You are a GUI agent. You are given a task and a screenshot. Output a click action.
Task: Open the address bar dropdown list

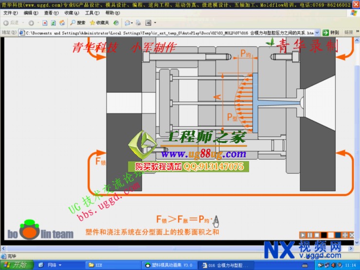coord(317,33)
